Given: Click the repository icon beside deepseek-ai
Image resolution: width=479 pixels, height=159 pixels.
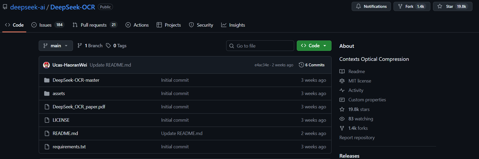Looking at the screenshot, I should pyautogui.click(x=5, y=7).
